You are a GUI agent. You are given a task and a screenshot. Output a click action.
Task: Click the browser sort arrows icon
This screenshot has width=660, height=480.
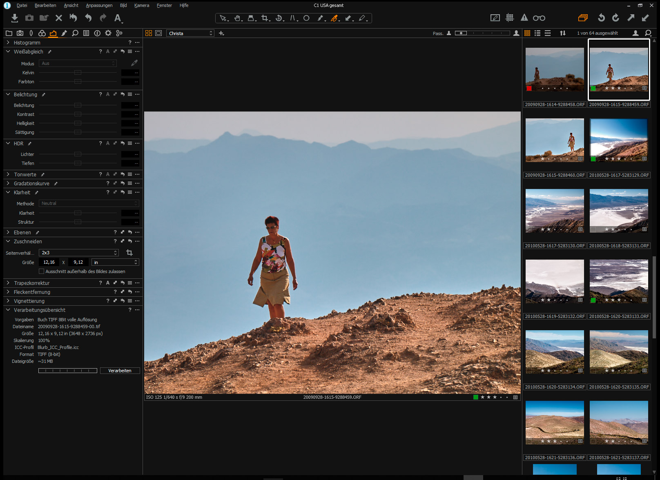pyautogui.click(x=563, y=33)
